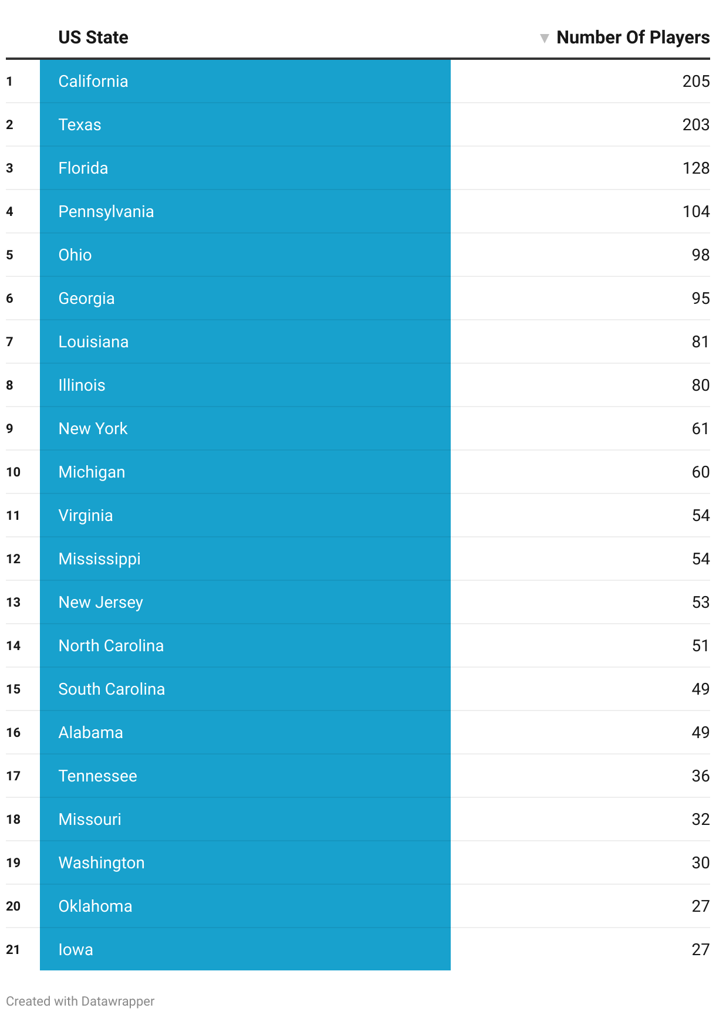Click the New York value 61

[701, 428]
